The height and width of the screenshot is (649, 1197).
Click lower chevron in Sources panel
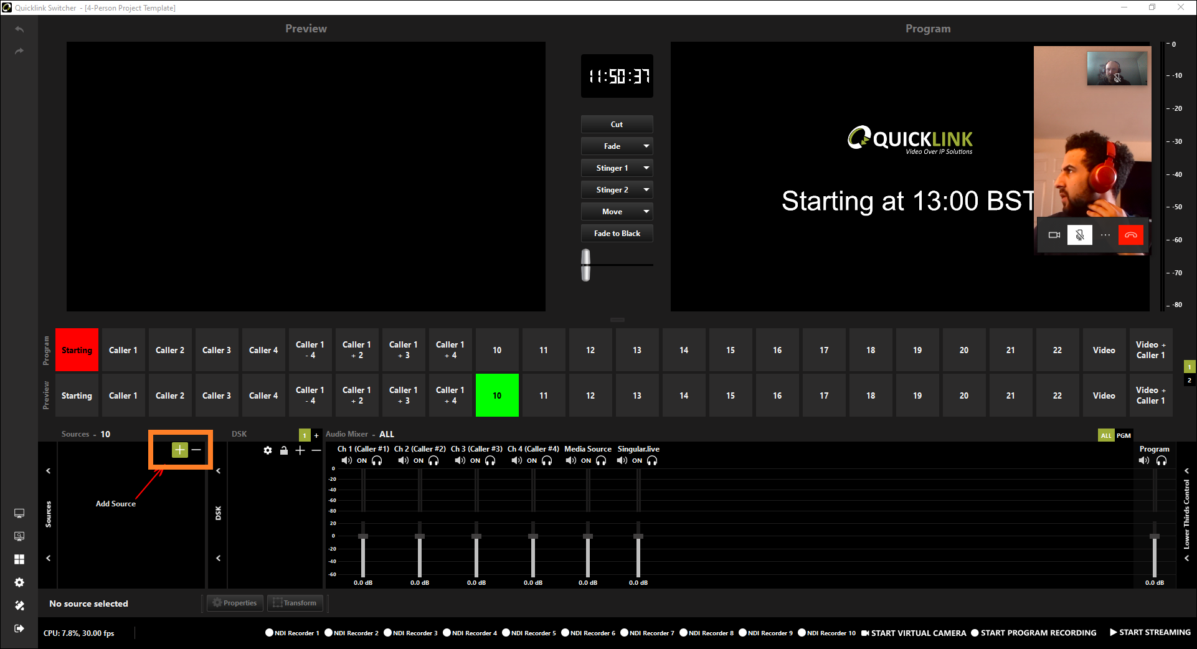tap(48, 558)
